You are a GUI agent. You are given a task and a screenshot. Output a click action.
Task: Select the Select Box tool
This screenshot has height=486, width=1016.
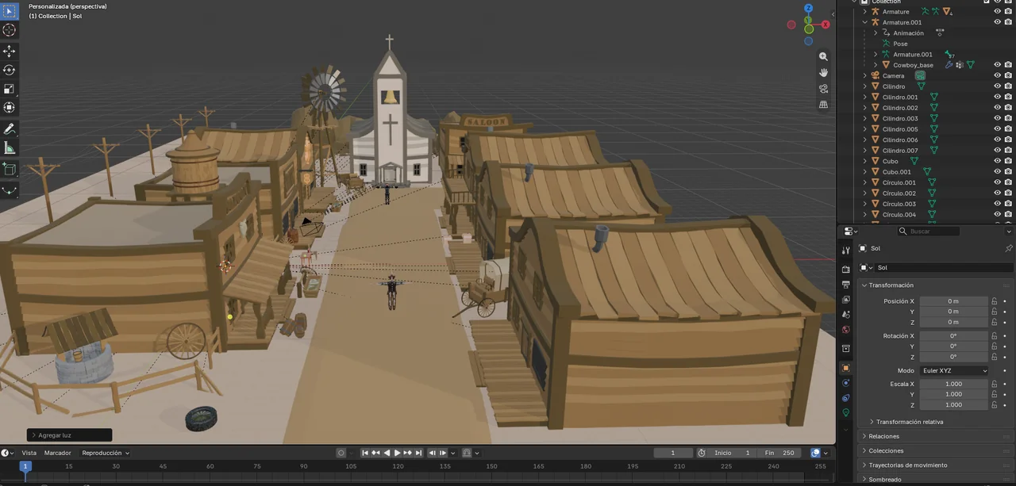(10, 11)
